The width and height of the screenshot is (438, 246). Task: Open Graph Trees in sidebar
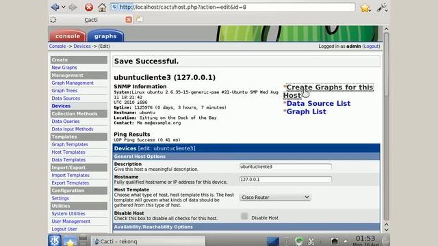(x=64, y=91)
